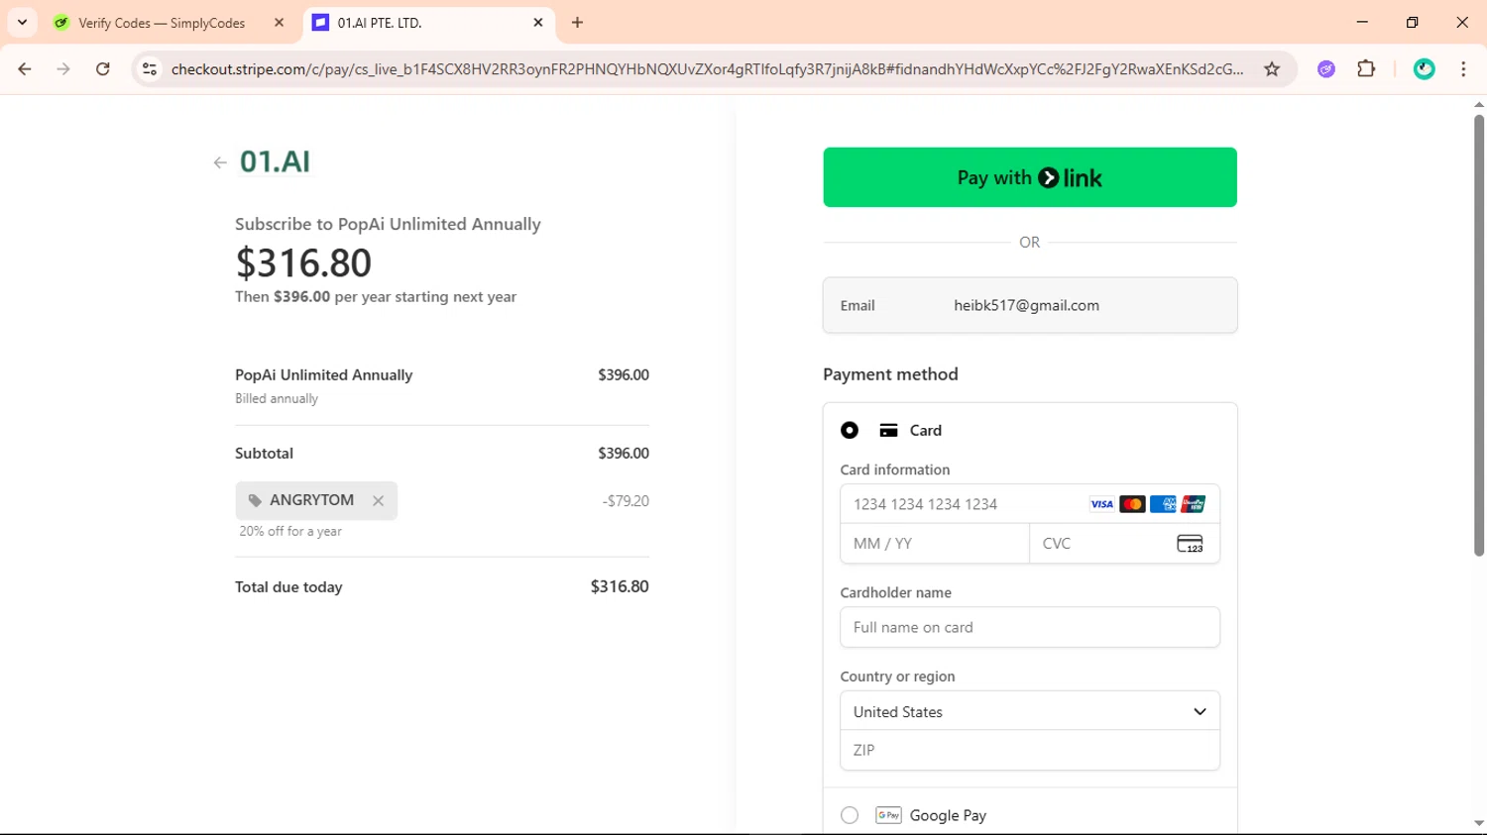Click the Visa card logo

coord(1101,504)
